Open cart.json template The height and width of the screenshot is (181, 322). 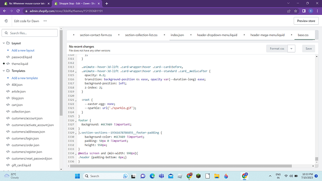pyautogui.click(x=17, y=105)
